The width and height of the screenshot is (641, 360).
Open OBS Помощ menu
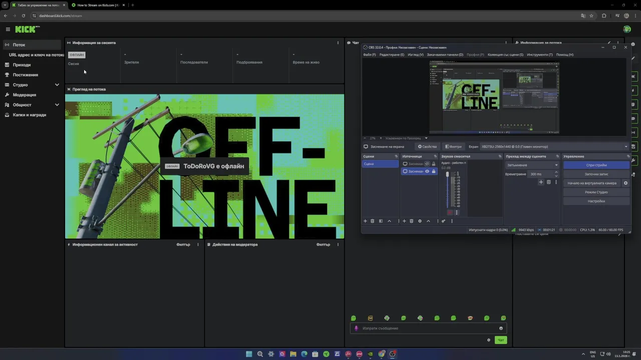point(564,54)
